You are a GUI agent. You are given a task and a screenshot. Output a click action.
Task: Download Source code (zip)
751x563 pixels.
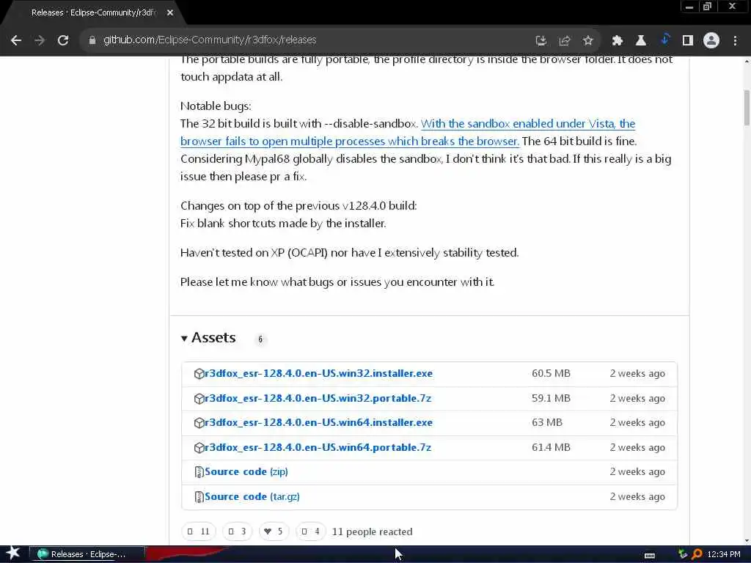246,472
